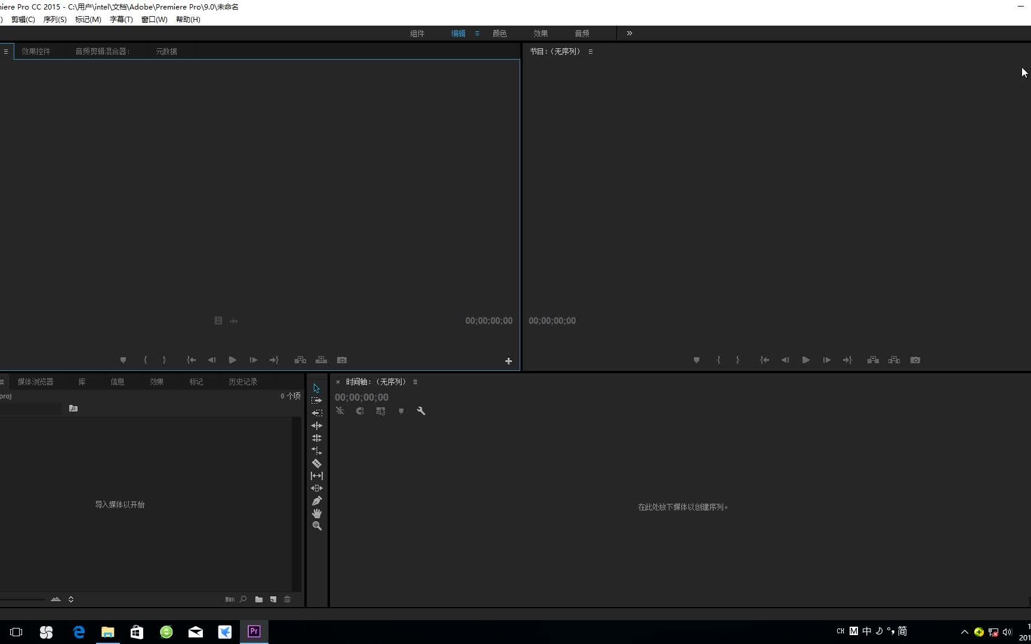The width and height of the screenshot is (1031, 644).
Task: Toggle Linked Selection in timeline
Action: coord(381,411)
